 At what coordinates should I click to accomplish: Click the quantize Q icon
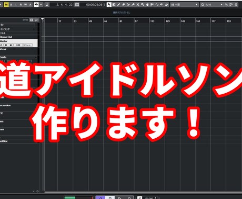pos(203,5)
